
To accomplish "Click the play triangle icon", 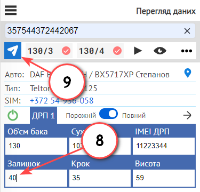I will tap(138, 51).
